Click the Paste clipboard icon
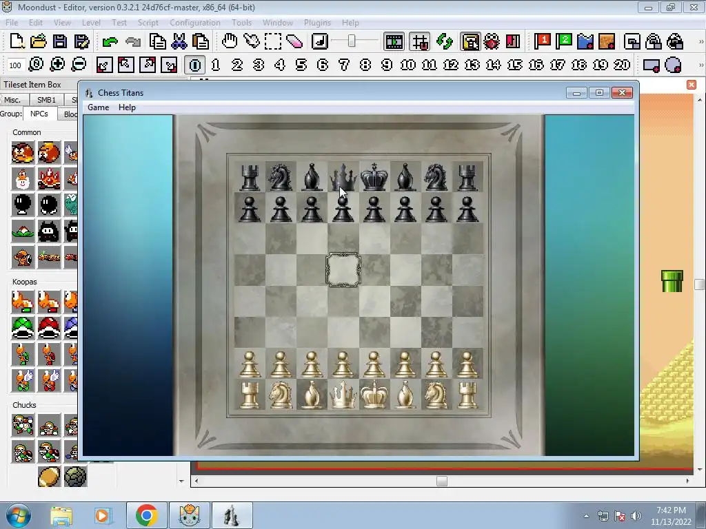The image size is (706, 529). (201, 41)
